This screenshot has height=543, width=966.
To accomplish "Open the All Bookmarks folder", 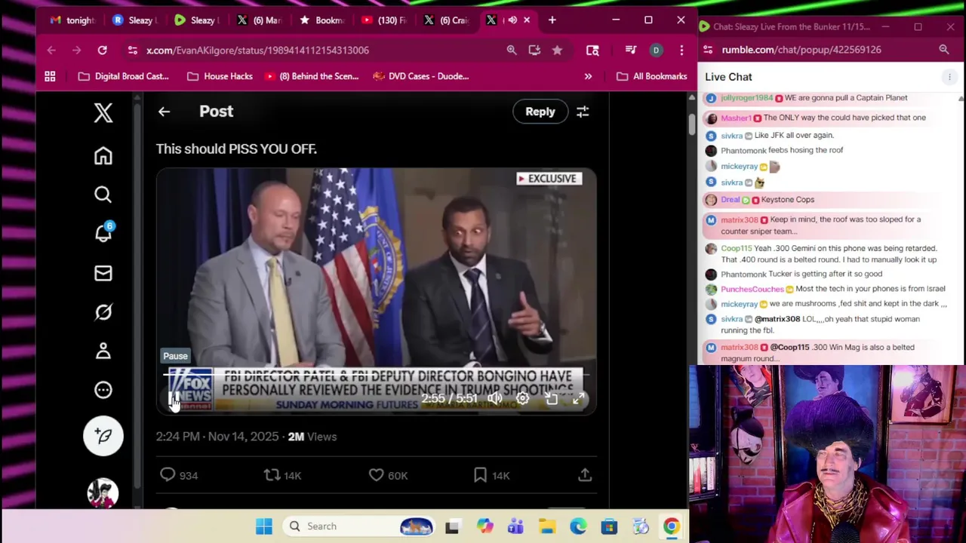I will point(652,76).
